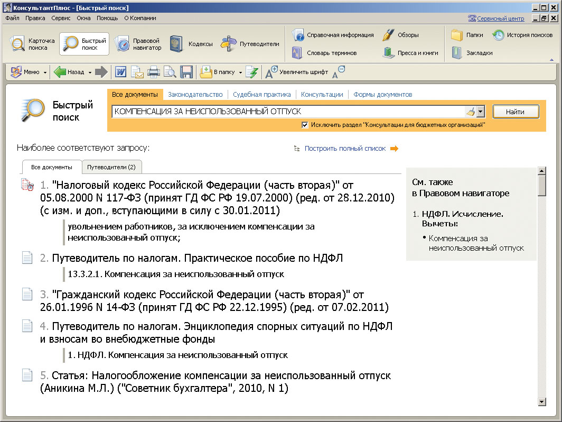The image size is (562, 422).
Task: Open Правовой навигатор
Action: [138, 44]
